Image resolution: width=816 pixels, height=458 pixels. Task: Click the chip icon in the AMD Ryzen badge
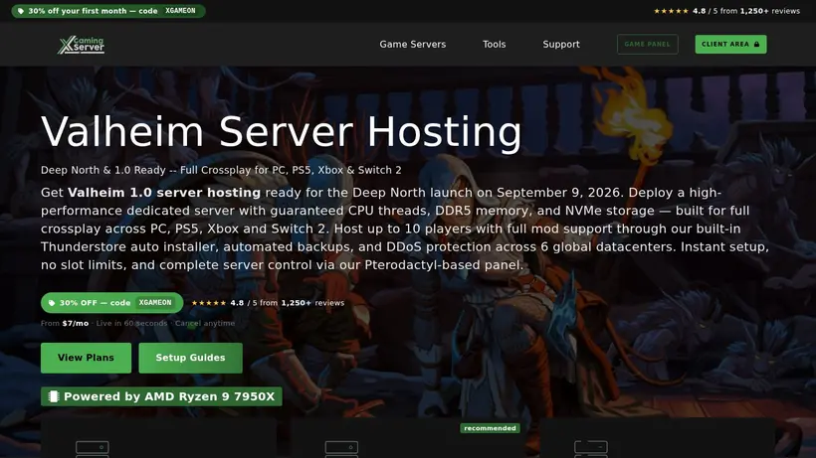(x=53, y=396)
